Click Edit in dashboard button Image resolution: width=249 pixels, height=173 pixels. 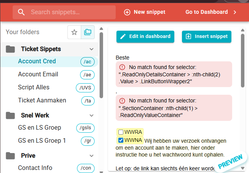145,36
